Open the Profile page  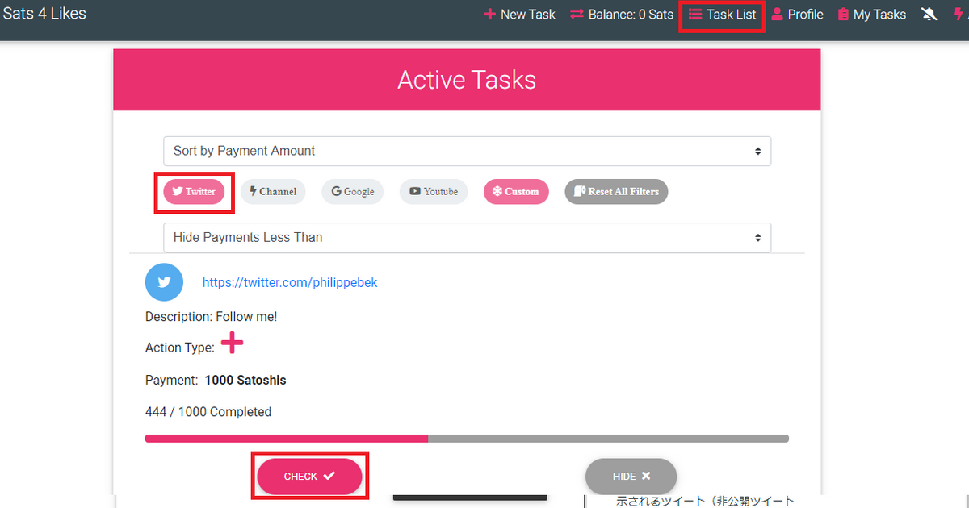point(797,15)
